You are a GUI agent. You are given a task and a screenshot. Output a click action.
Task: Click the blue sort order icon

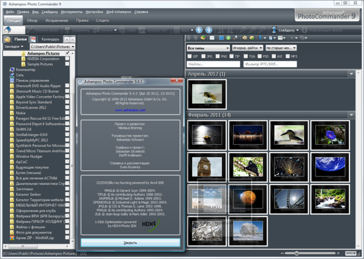click(261, 38)
